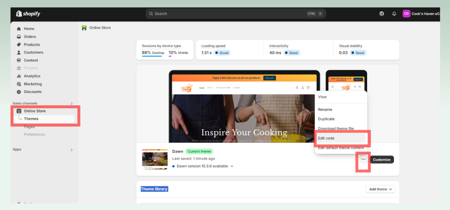Select Edit default theme content
This screenshot has height=210, width=450.
[341, 148]
